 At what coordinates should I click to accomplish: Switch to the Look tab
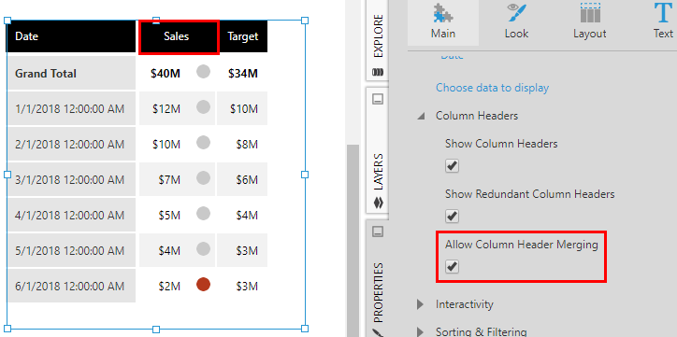click(x=516, y=21)
